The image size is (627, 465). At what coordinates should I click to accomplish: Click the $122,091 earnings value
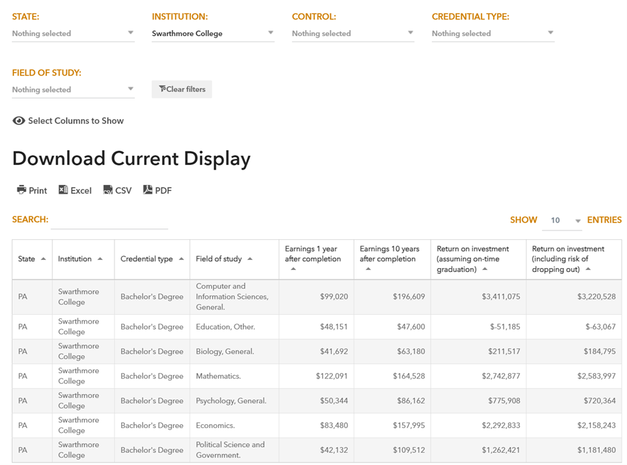(x=332, y=376)
